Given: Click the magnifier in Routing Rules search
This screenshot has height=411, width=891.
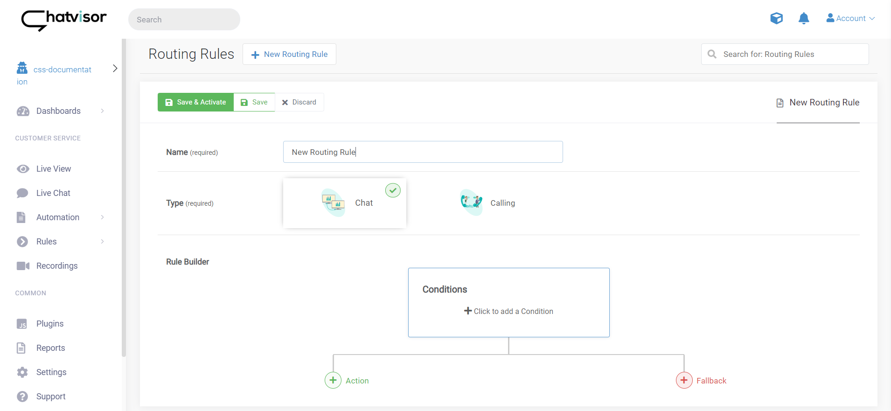Looking at the screenshot, I should coord(712,54).
